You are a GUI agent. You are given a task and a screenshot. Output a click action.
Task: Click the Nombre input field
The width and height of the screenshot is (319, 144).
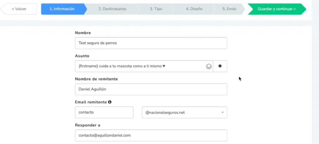click(x=151, y=43)
